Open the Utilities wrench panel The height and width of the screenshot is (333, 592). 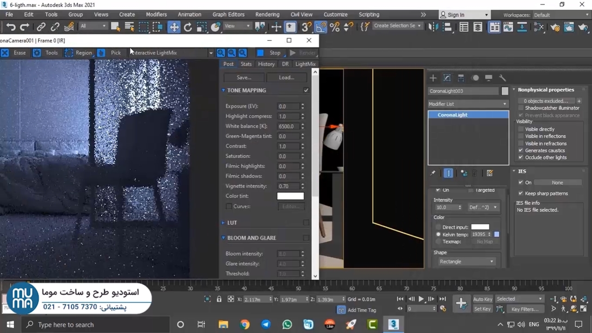click(x=503, y=78)
